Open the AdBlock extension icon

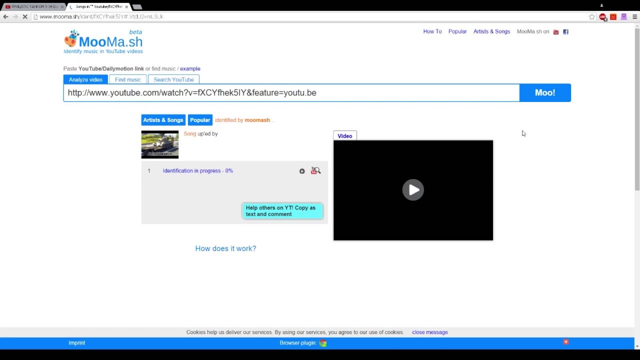[603, 16]
